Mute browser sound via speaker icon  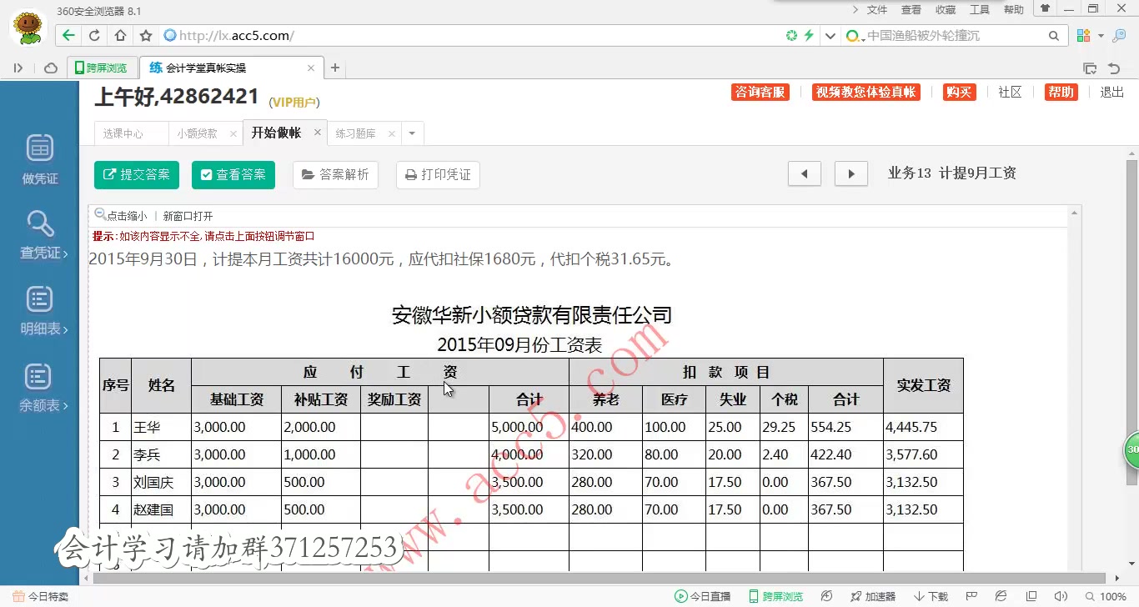pos(1061,595)
